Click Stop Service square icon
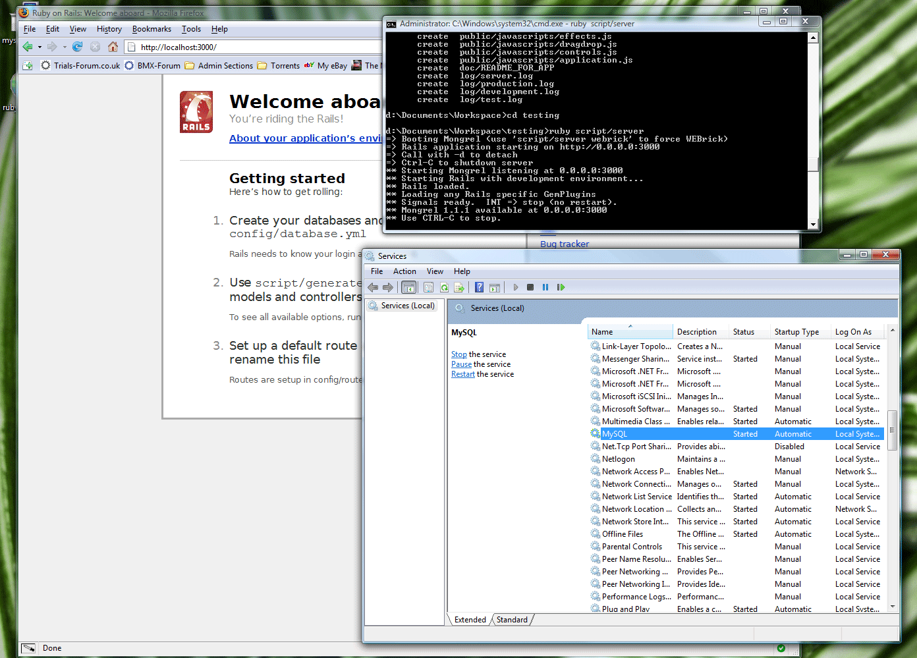 point(530,287)
